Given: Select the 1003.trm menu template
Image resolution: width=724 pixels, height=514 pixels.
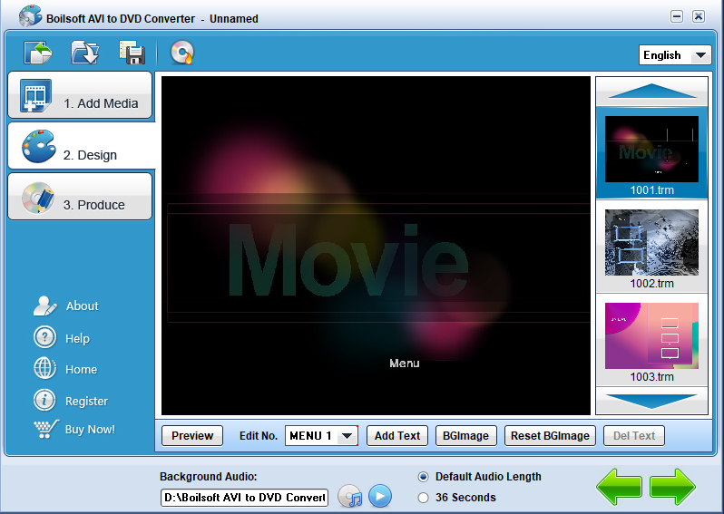Looking at the screenshot, I should tap(651, 341).
